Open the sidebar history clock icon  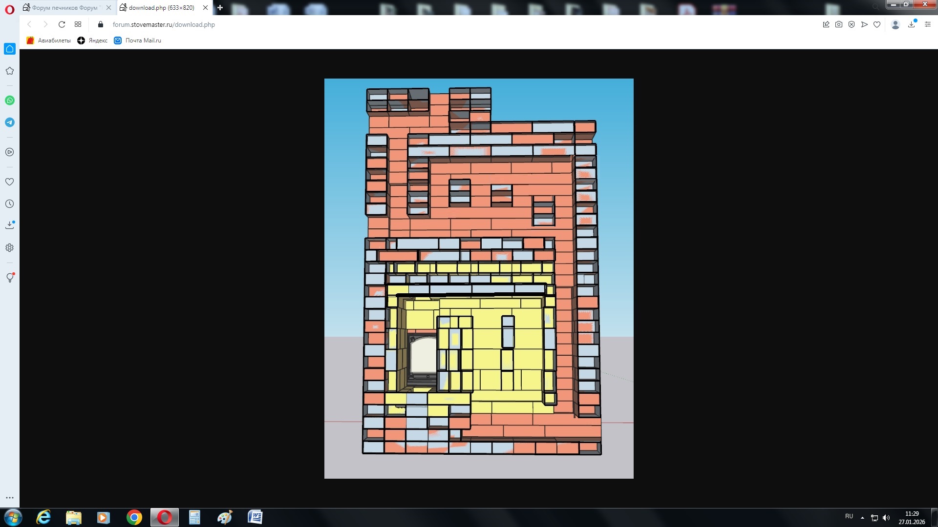pos(10,204)
